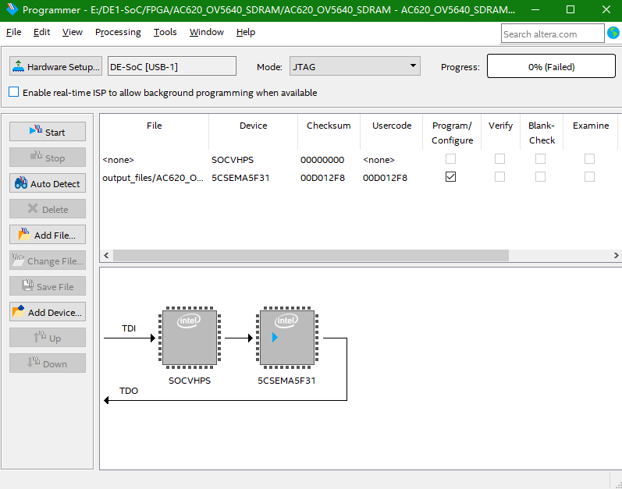The image size is (622, 489).
Task: Click the Verify column header
Action: tap(500, 133)
